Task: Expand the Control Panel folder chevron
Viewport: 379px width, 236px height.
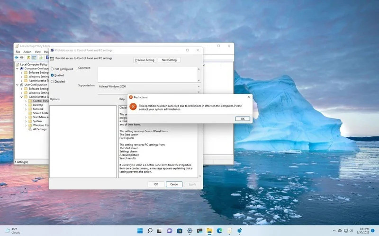Action: (x=26, y=101)
